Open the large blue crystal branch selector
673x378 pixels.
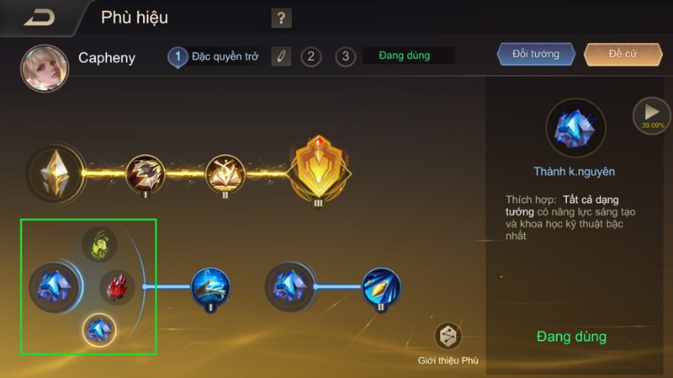(x=54, y=287)
